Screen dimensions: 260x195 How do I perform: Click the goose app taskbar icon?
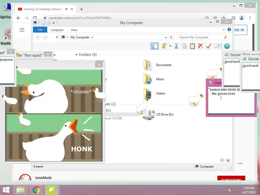[51, 190]
